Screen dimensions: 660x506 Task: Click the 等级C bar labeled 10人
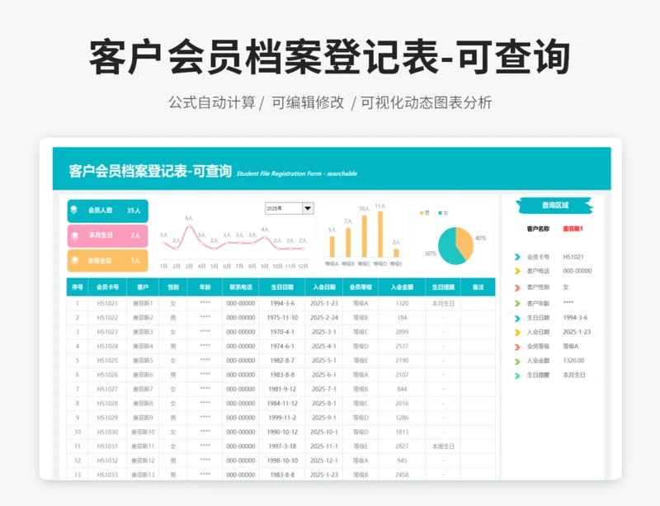click(x=364, y=236)
